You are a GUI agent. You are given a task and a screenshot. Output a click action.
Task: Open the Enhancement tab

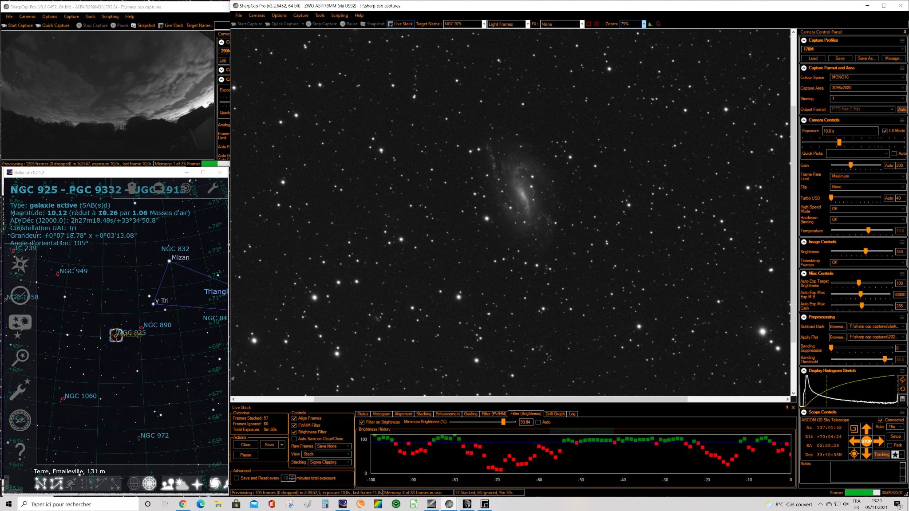click(x=447, y=414)
